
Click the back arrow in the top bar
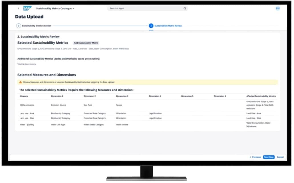pyautogui.click(x=19, y=8)
